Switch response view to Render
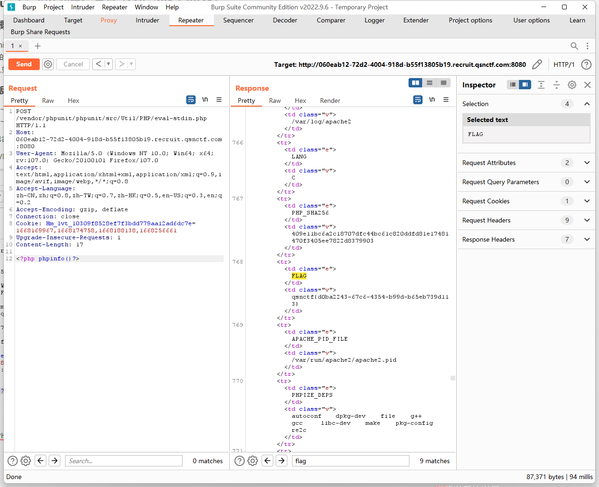599x487 pixels. pos(330,100)
